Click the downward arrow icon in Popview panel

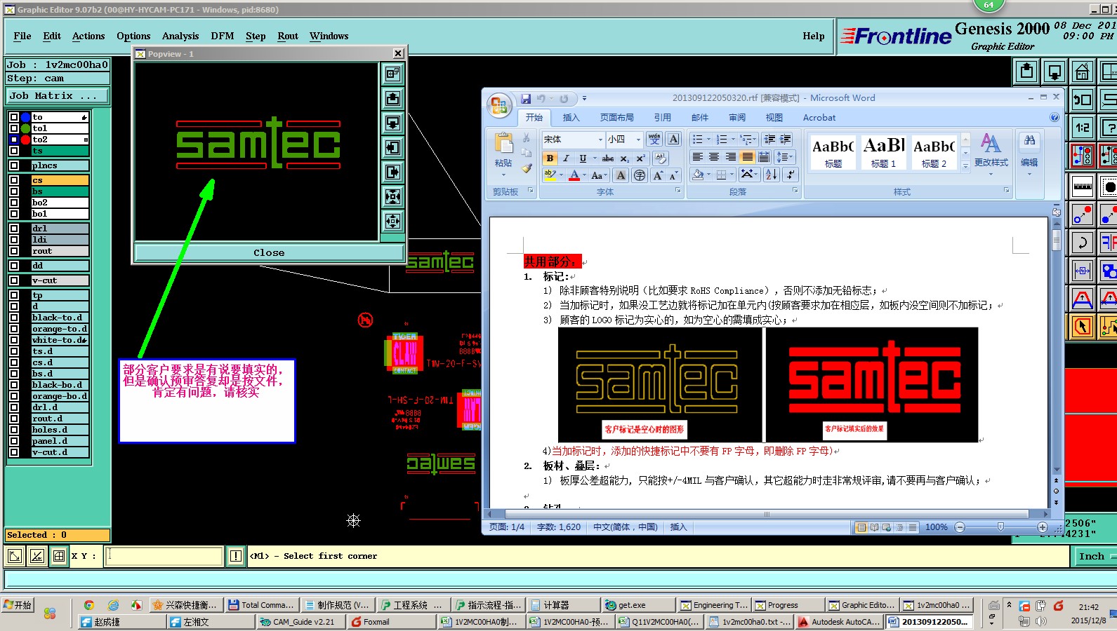[392, 123]
